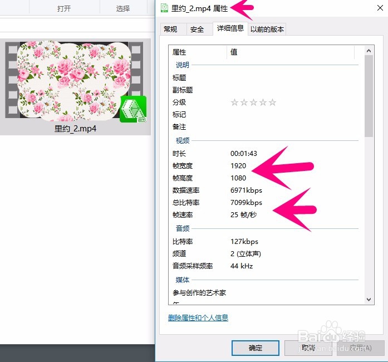Viewport: 388px width, 362px height.
Task: Select the 音频采样频率 value 44 kHz
Action: [x=242, y=266]
